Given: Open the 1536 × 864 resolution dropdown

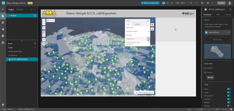Looking at the screenshot, I should 180,3.
